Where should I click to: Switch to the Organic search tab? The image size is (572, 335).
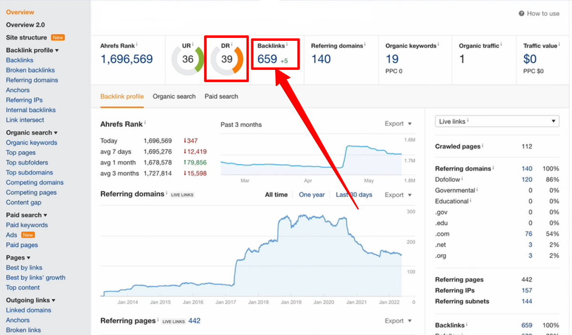tap(174, 97)
